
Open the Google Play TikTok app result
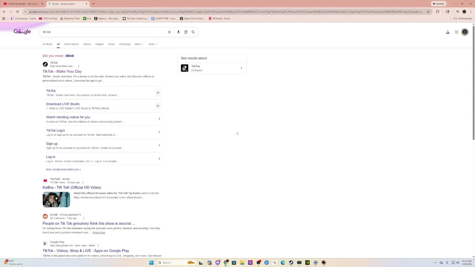(86, 251)
